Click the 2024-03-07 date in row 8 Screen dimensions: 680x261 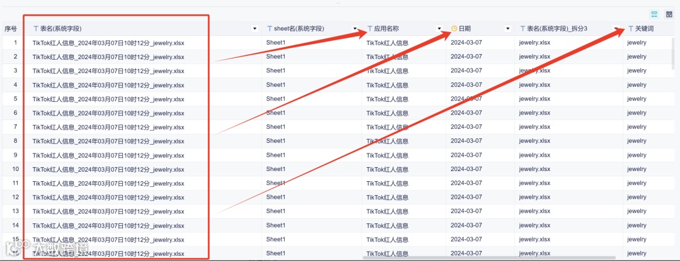point(466,141)
